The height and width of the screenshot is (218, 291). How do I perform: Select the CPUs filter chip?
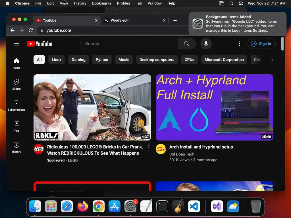pos(189,60)
